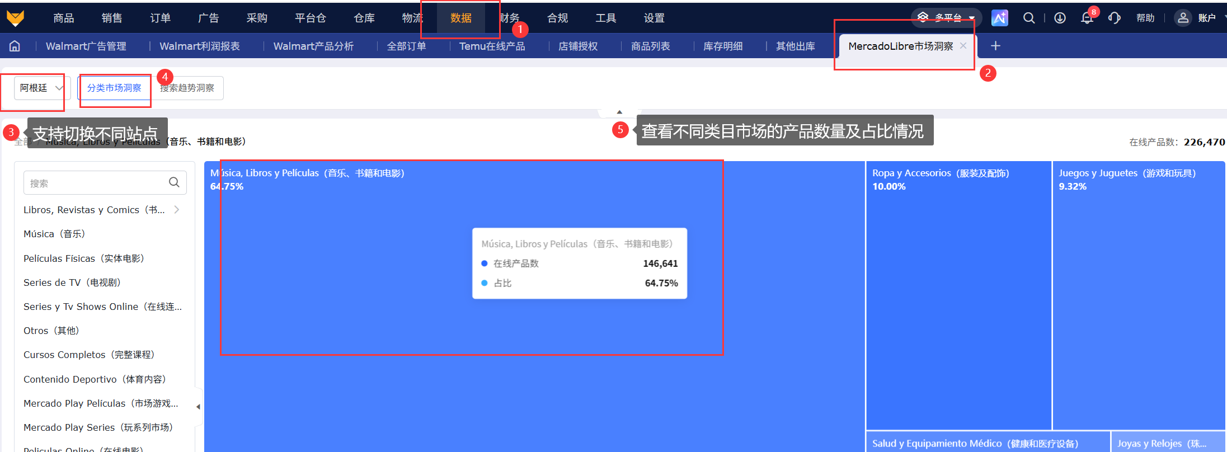Screen dimensions: 1227x452
Task: Select Otros (其他) category
Action: coord(51,331)
